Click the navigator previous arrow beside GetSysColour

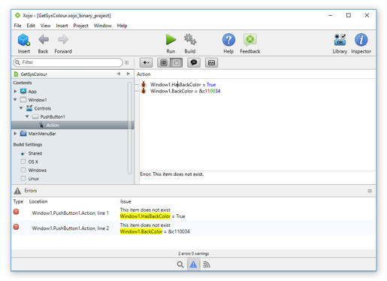tap(119, 74)
